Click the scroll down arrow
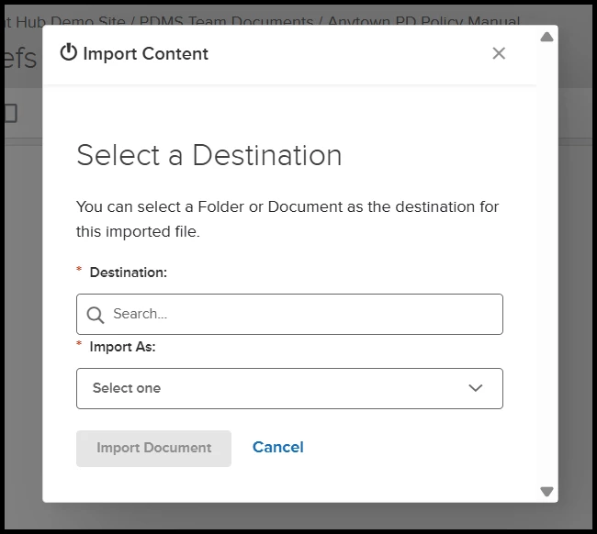The image size is (597, 534). tap(547, 492)
